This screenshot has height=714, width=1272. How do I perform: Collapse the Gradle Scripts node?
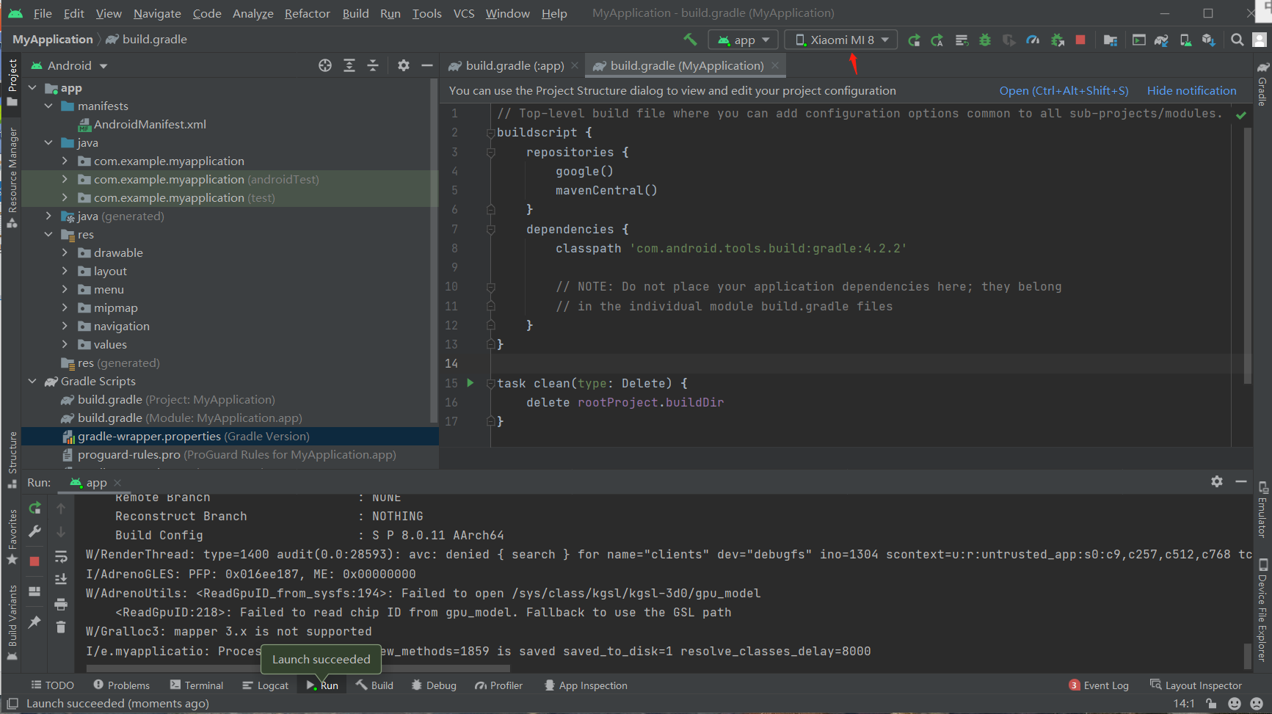pos(32,381)
